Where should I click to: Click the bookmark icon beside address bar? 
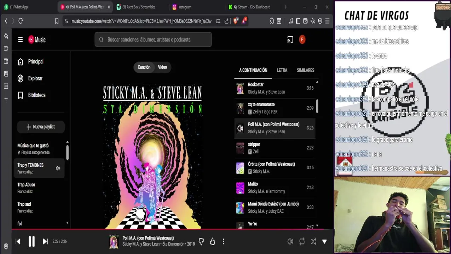click(57, 21)
